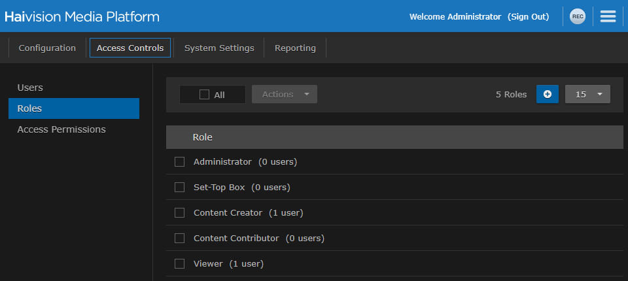The width and height of the screenshot is (628, 281).
Task: Check the Viewer role checkbox
Action: pyautogui.click(x=179, y=264)
